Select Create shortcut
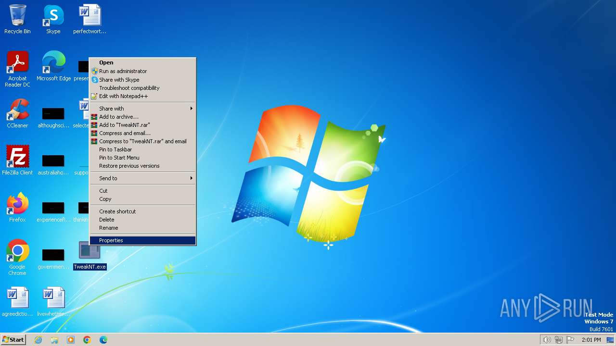The width and height of the screenshot is (616, 346). point(143,211)
